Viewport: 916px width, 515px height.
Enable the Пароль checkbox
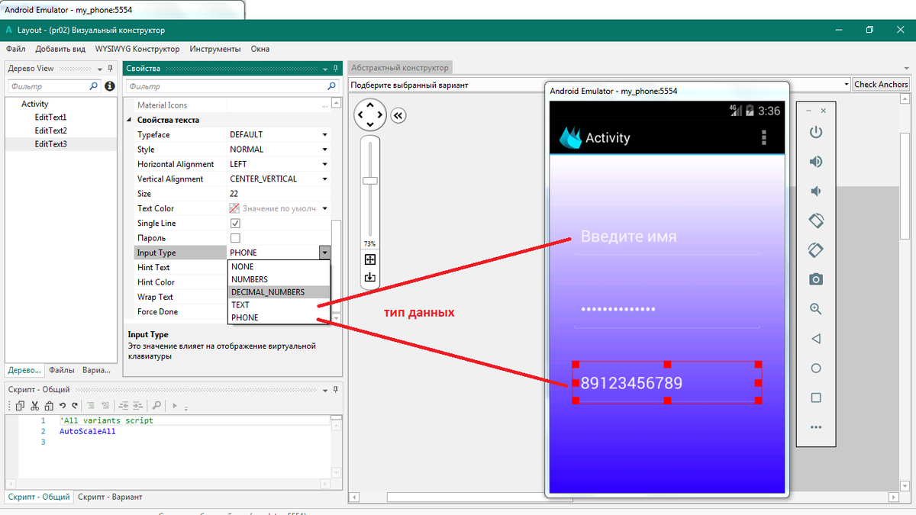(x=235, y=238)
